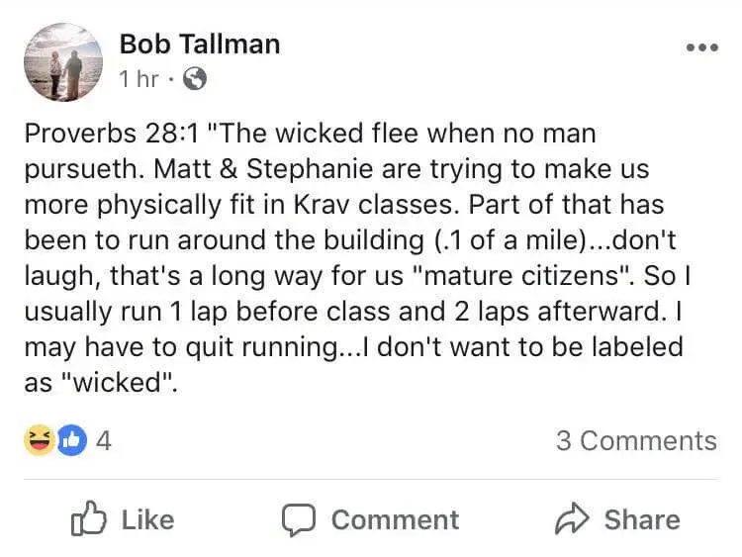742x557 pixels.
Task: View the reaction count of 4
Action: click(103, 440)
